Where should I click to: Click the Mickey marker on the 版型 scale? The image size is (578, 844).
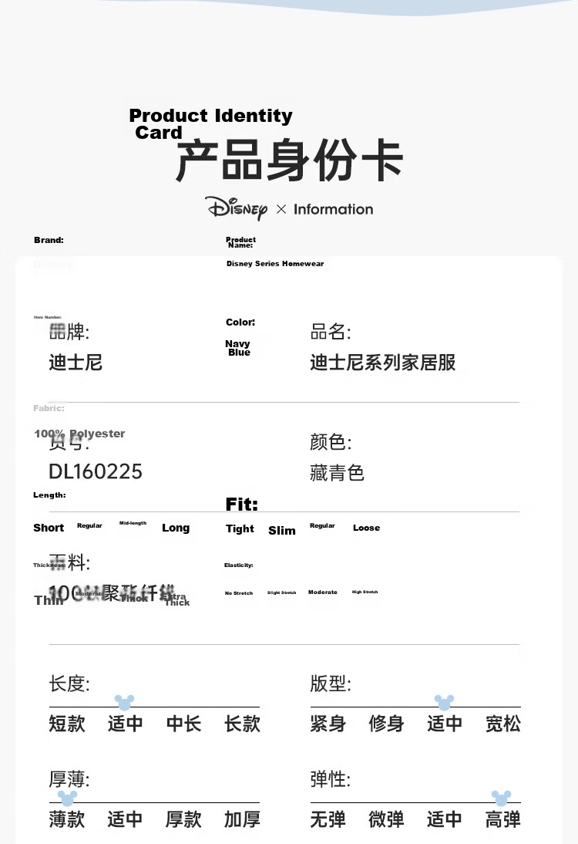444,702
